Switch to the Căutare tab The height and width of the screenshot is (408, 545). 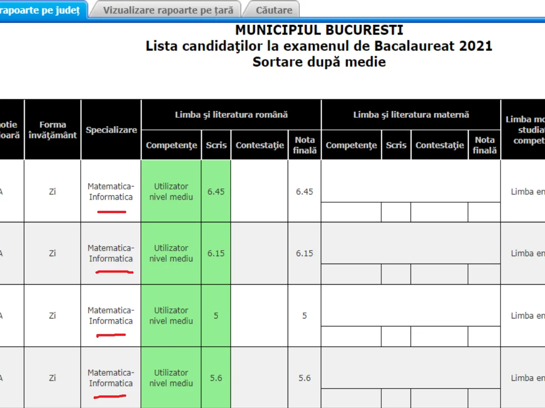click(274, 10)
